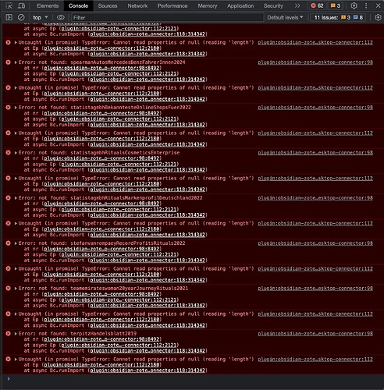Expand error for statistagmbhBekanntesteOnlineShopsFuer2022

(x=16, y=108)
